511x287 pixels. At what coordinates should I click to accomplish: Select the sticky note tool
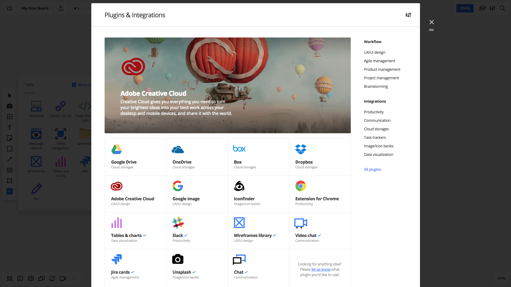tap(10, 138)
